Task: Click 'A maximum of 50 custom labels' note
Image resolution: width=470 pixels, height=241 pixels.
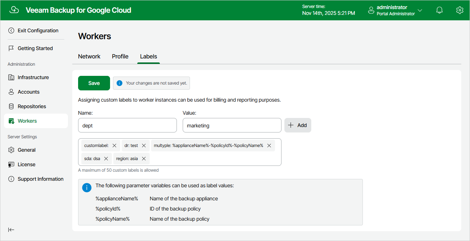Action: (118, 170)
